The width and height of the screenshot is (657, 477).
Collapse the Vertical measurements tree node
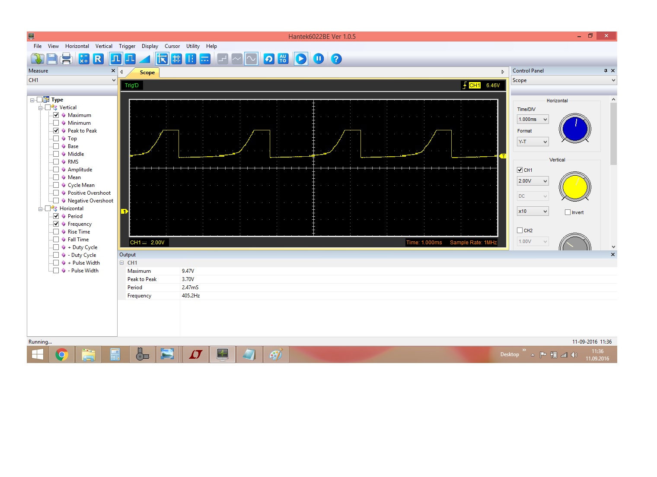40,108
